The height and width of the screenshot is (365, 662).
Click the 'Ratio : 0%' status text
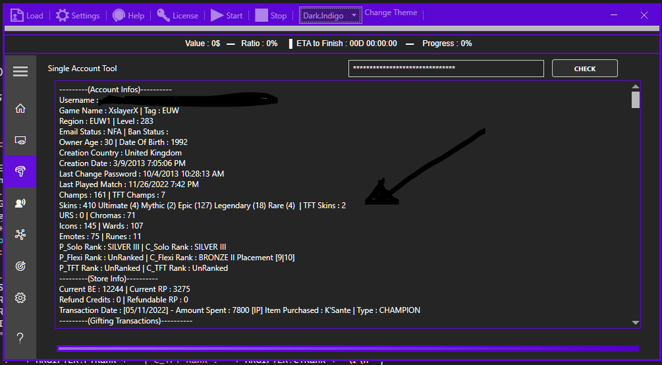click(x=260, y=43)
